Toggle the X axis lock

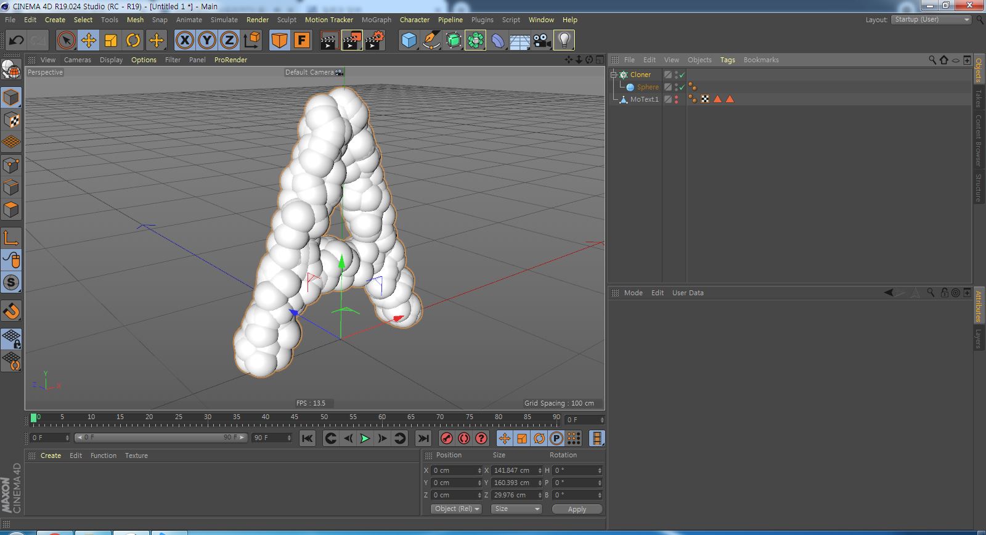pyautogui.click(x=184, y=41)
